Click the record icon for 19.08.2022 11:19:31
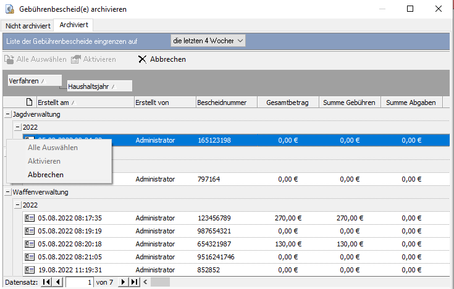This screenshot has width=454, height=289. pyautogui.click(x=28, y=270)
